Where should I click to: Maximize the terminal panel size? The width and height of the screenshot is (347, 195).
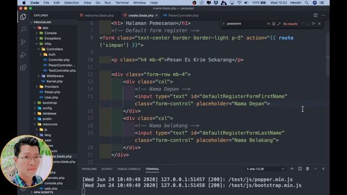point(316,168)
